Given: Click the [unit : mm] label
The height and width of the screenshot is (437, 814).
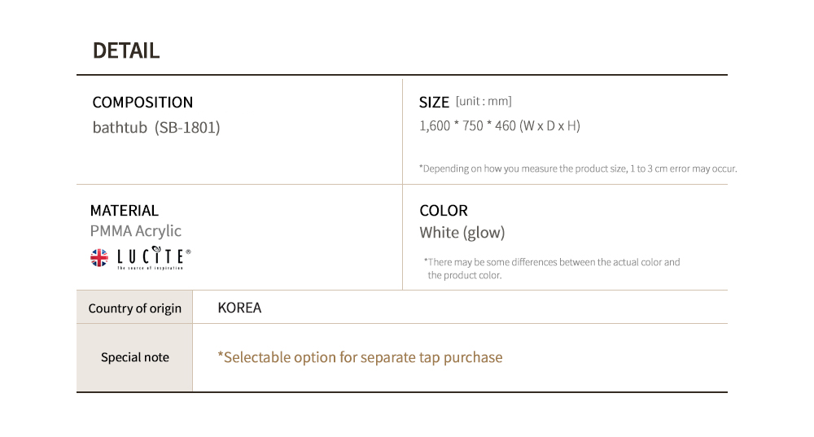Looking at the screenshot, I should 484,102.
